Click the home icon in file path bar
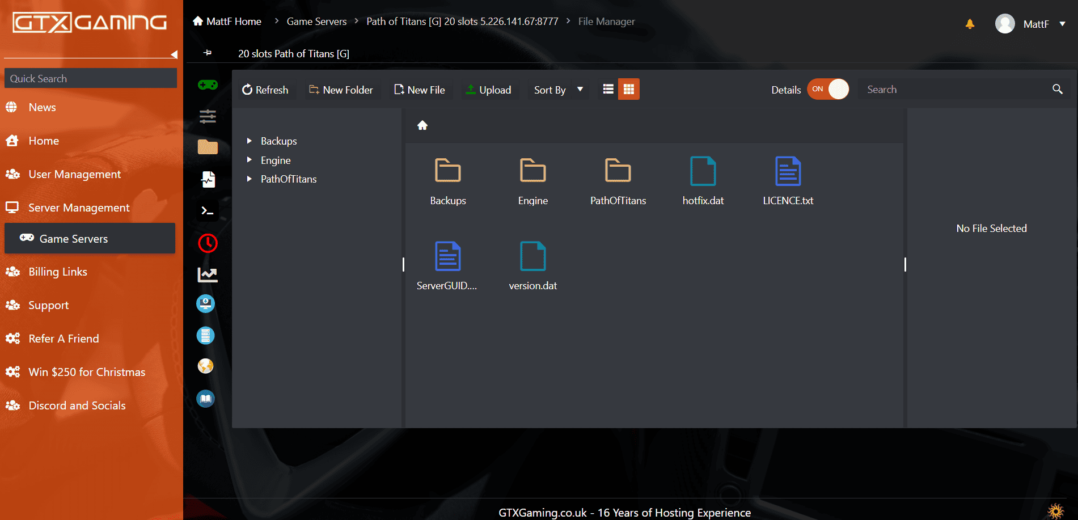 tap(422, 125)
